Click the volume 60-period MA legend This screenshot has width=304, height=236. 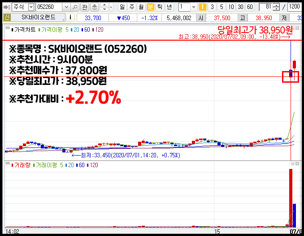coord(80,165)
